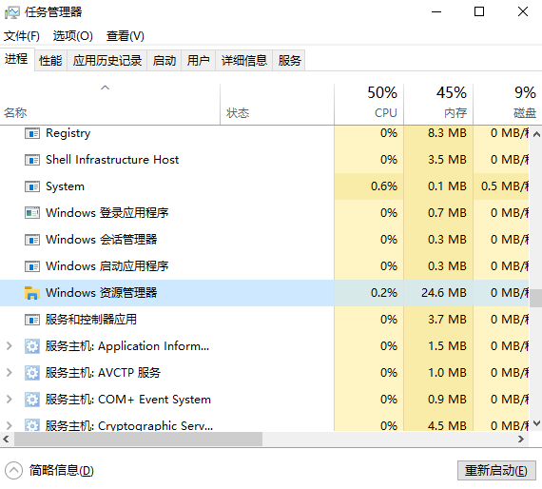Open the 文件(F) menu
Image resolution: width=542 pixels, height=489 pixels.
pos(22,36)
